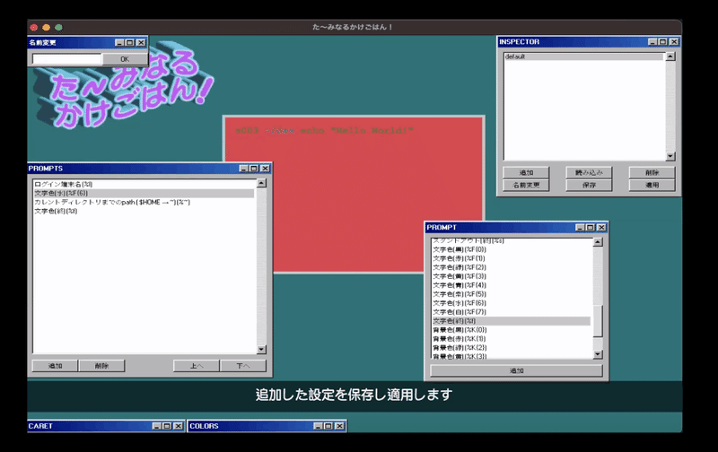Select 文字色(緑)(%F{2}) in PROMPT list
718x452 pixels.
511,267
